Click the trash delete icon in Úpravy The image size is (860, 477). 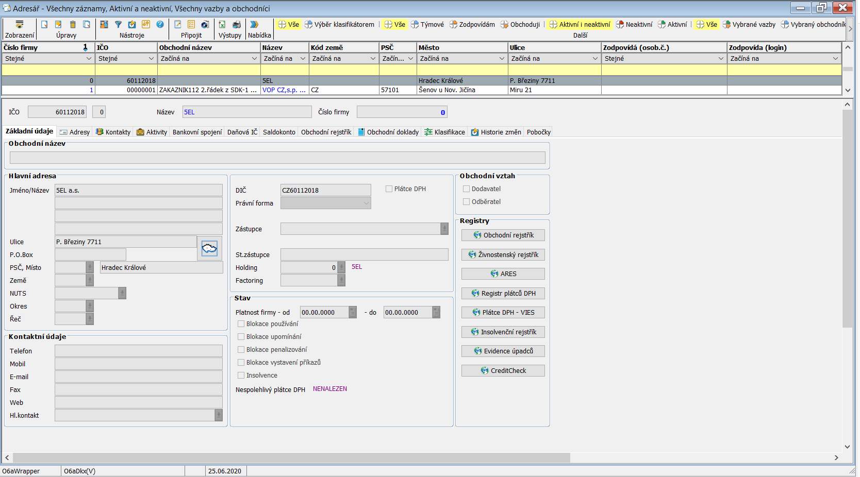(73, 24)
